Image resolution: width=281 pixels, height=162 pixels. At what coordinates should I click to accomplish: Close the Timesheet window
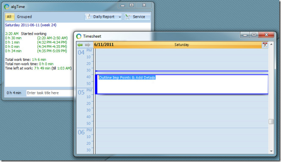point(267,35)
